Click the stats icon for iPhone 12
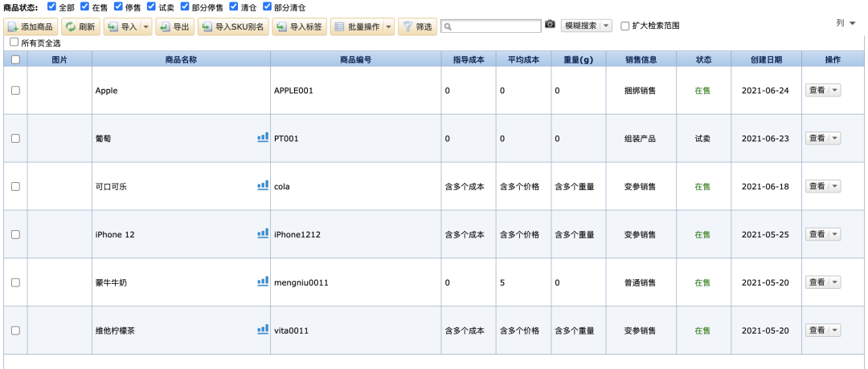 pos(262,233)
